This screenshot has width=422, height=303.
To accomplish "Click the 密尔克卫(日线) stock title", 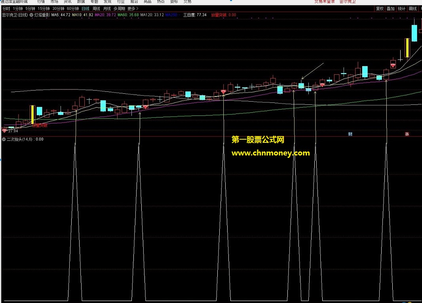I will 15,15.
